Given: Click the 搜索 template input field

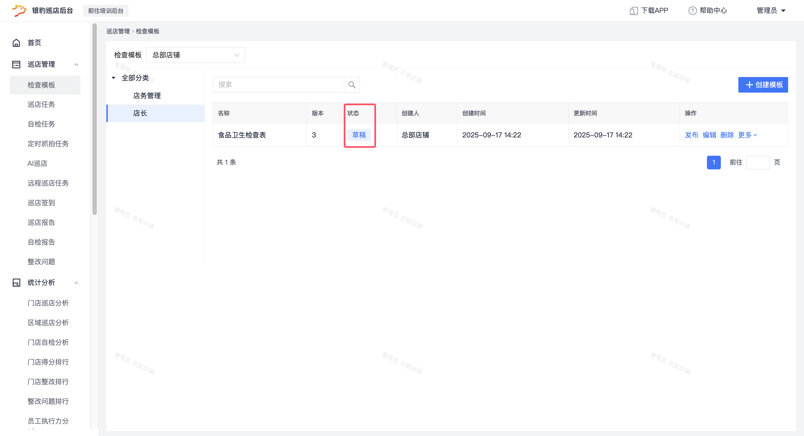Looking at the screenshot, I should click(x=278, y=85).
